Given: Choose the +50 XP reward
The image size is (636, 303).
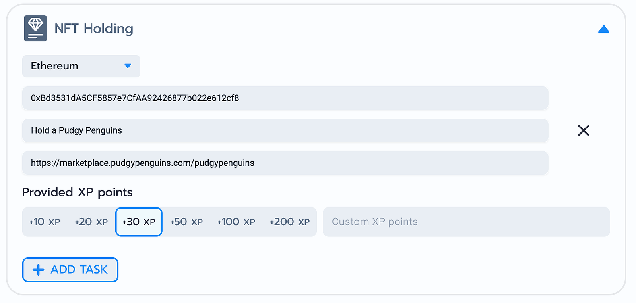Looking at the screenshot, I should (x=186, y=222).
